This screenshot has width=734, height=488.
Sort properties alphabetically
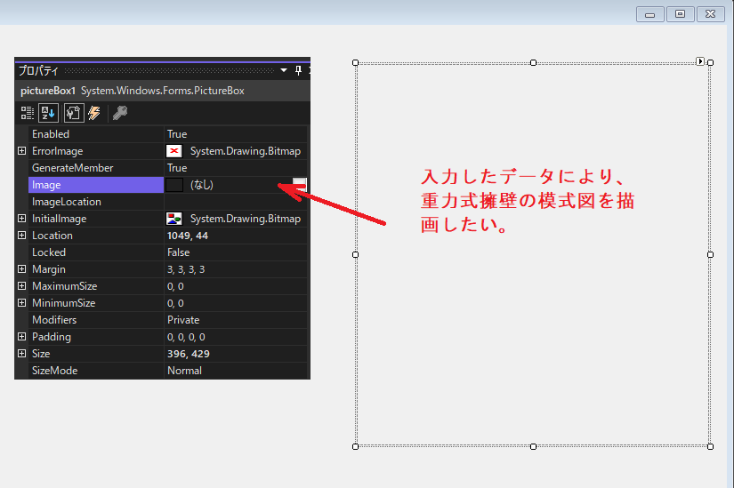48,113
